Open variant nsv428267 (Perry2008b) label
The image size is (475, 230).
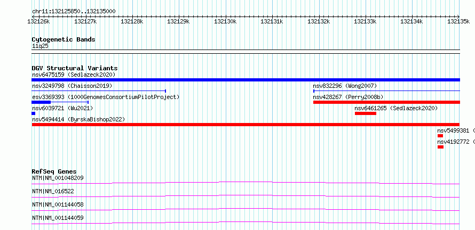(348, 97)
